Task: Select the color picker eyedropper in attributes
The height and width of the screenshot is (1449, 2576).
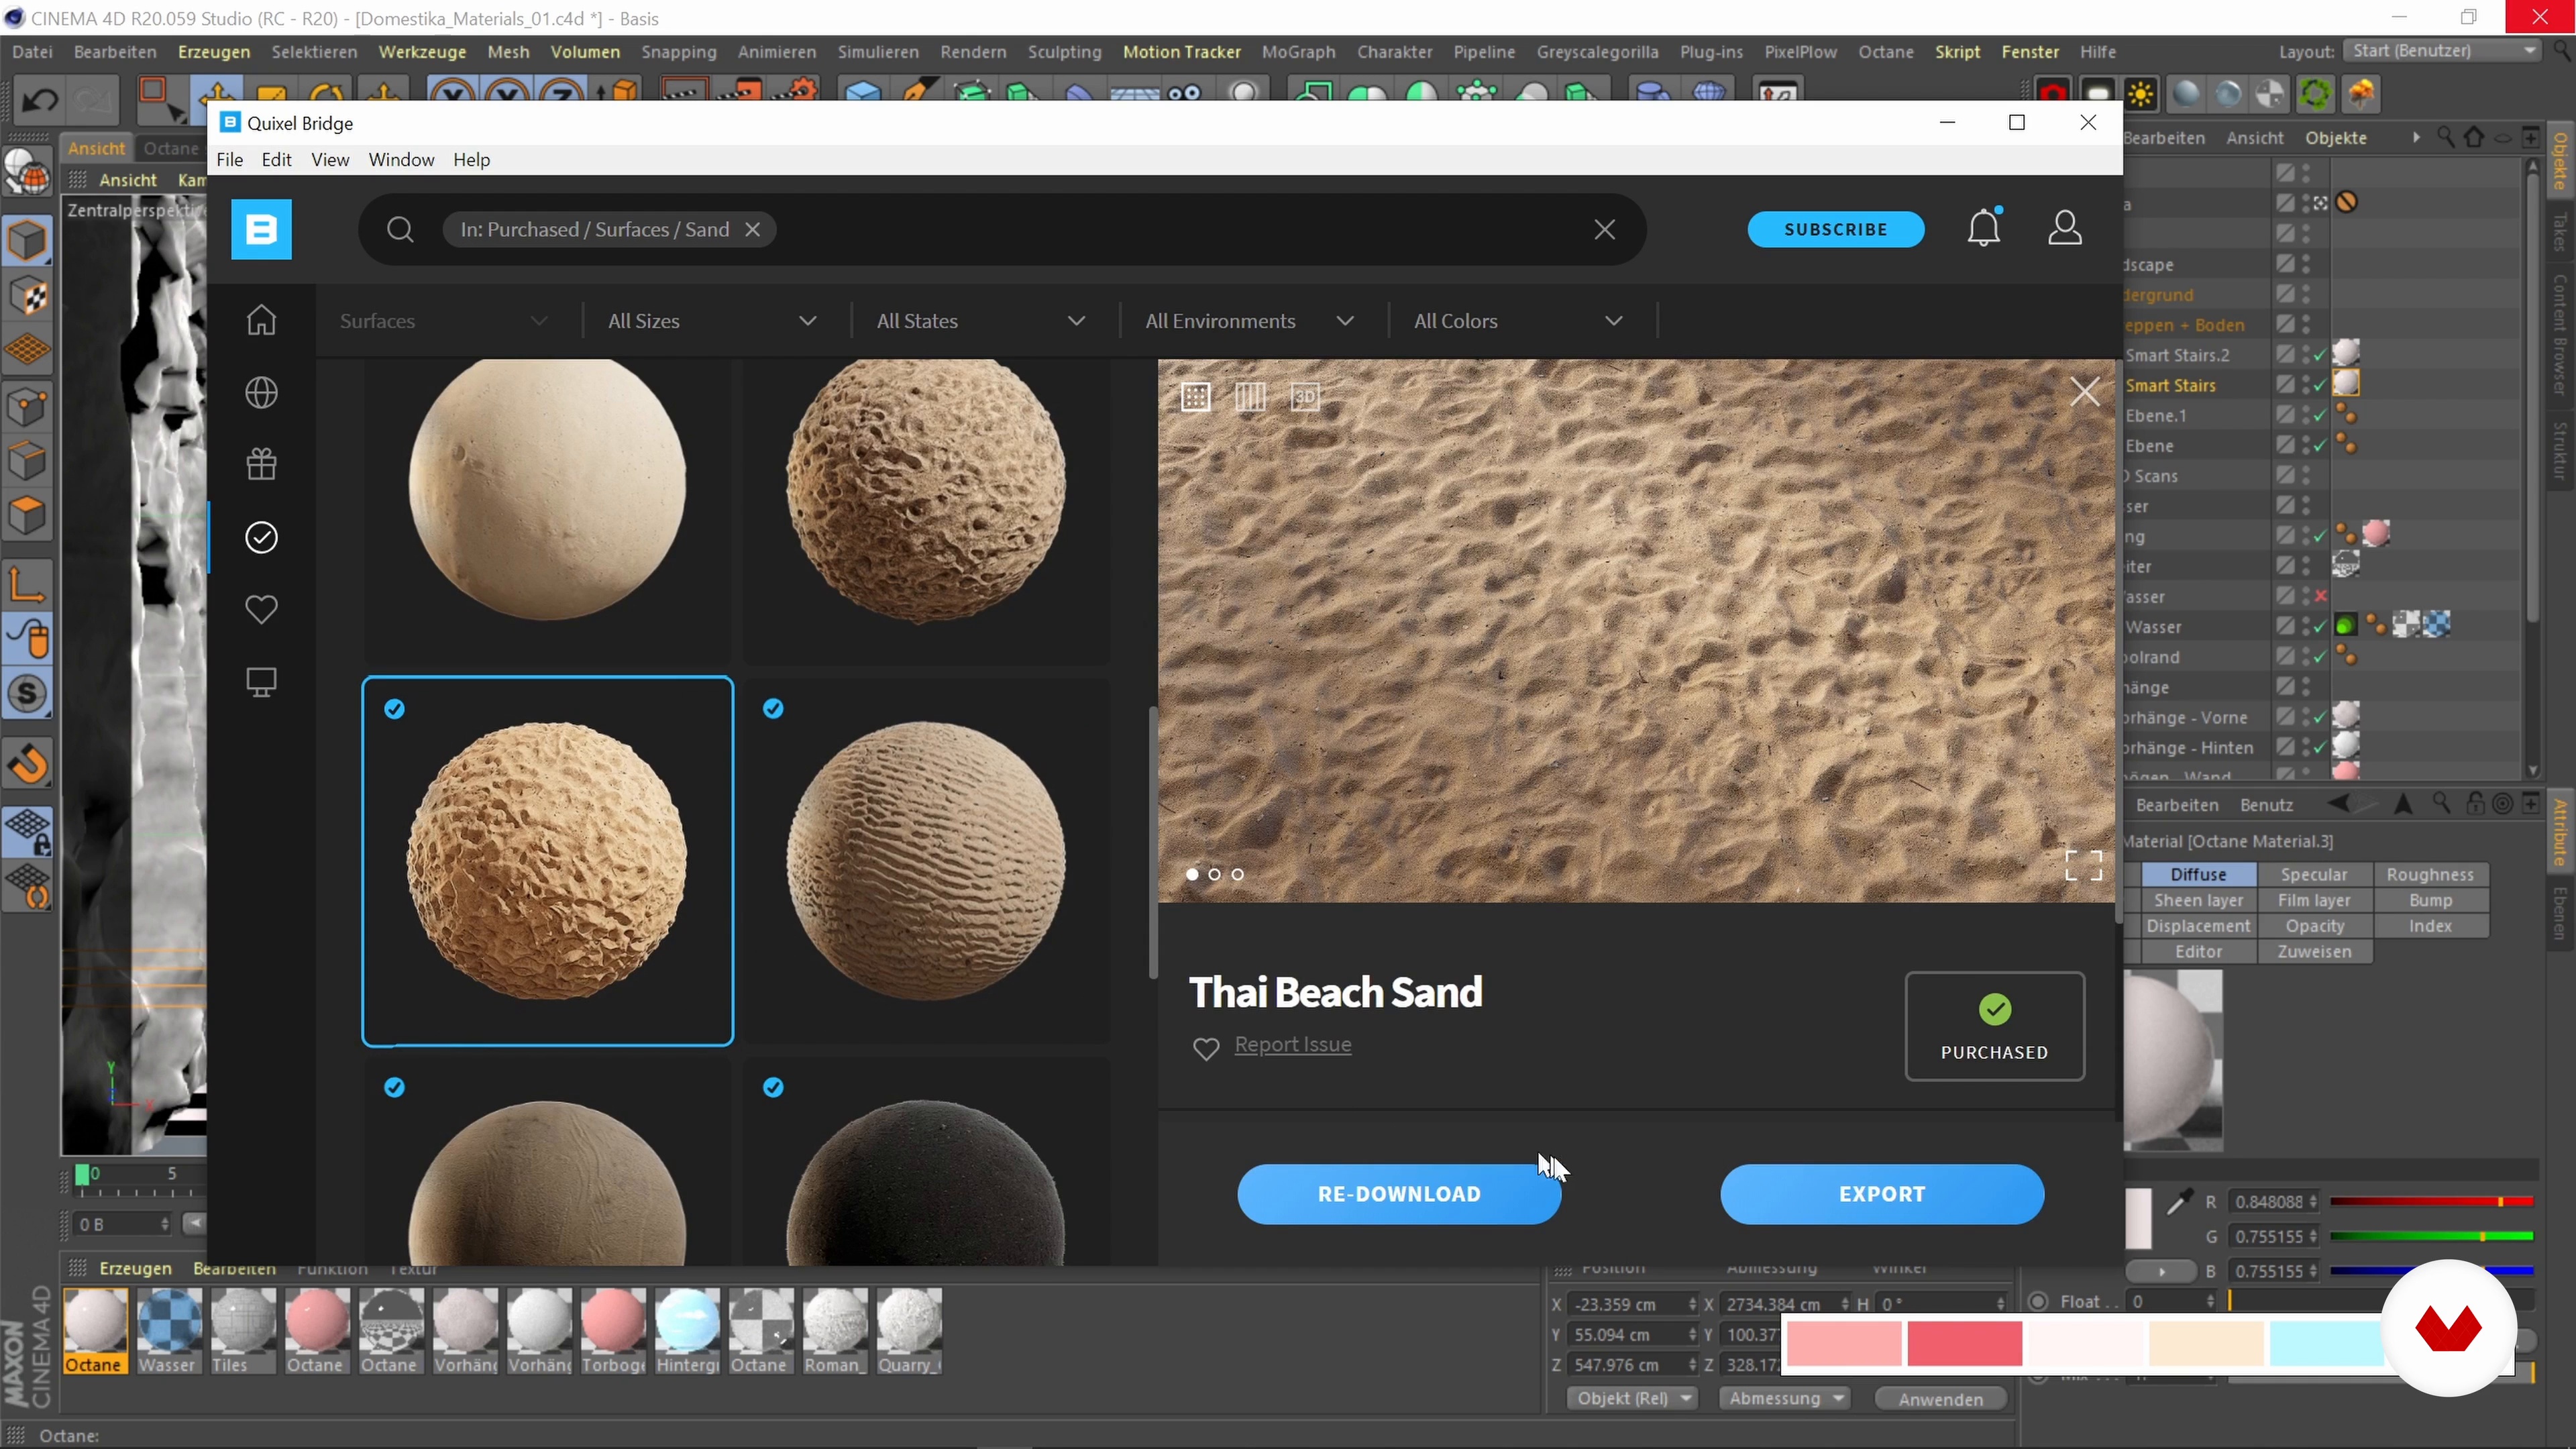Action: coord(2179,1201)
